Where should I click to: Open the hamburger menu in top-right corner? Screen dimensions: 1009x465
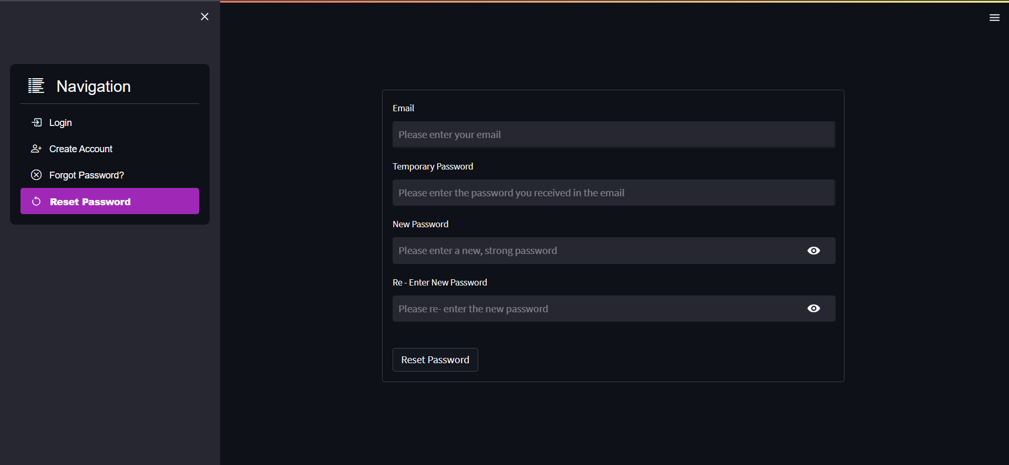point(994,18)
